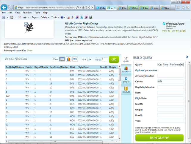Switch to XML view
This screenshot has width=191, height=144.
tap(75, 59)
